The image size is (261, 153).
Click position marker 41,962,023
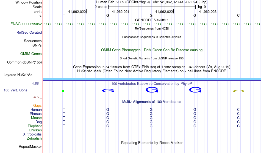(208, 11)
